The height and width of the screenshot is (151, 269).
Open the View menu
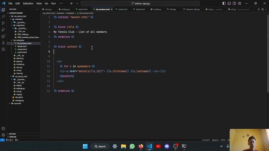point(39,3)
